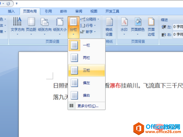Select the 偏左 left-column option
The image size is (183, 137).
pos(87,83)
